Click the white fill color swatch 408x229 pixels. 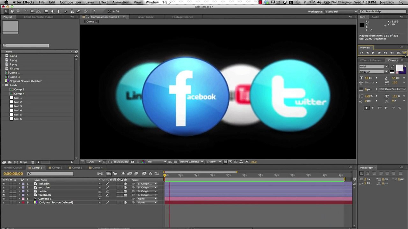click(399, 67)
